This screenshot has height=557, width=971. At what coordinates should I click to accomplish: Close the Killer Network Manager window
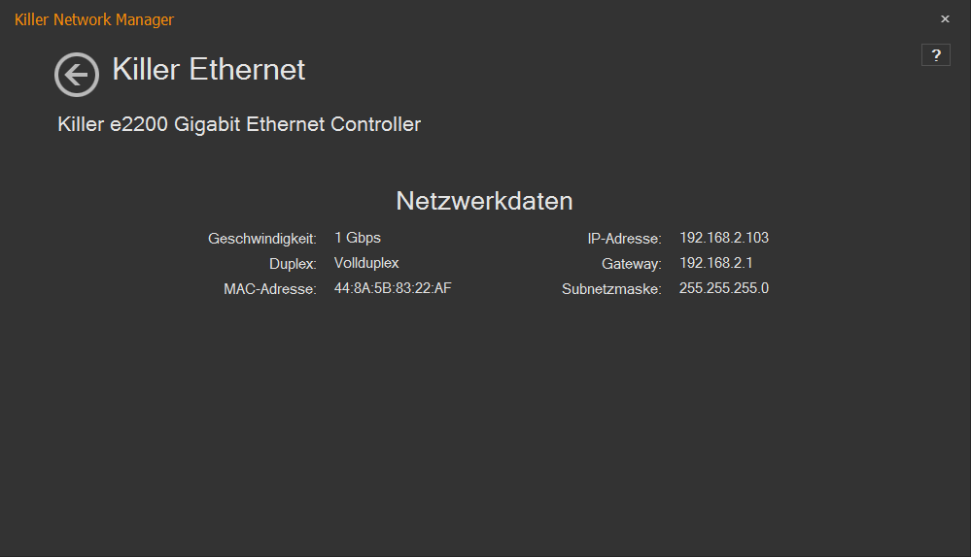[945, 19]
